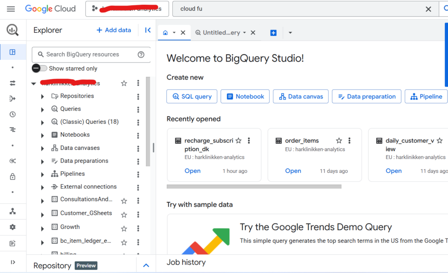This screenshot has width=448, height=273.
Task: Close the home tab
Action: tap(183, 33)
